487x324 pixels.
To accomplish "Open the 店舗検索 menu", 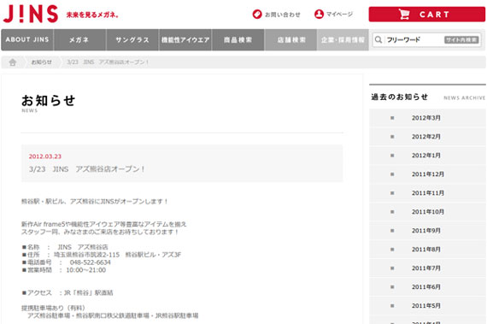I will [x=290, y=40].
